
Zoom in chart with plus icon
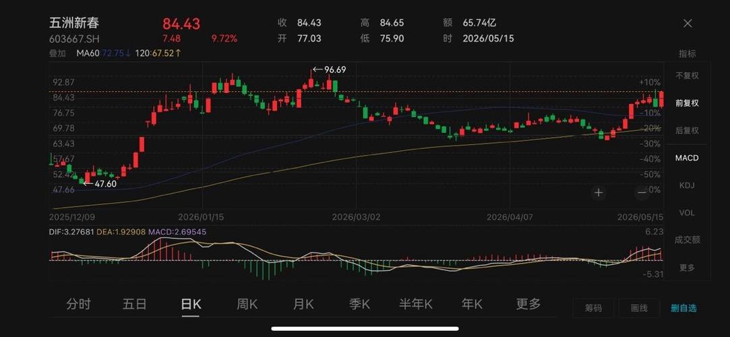click(x=599, y=192)
